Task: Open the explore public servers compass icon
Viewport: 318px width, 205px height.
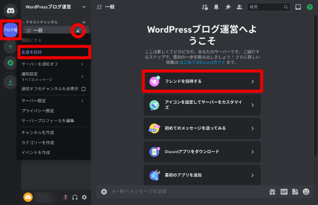Action: [10, 63]
